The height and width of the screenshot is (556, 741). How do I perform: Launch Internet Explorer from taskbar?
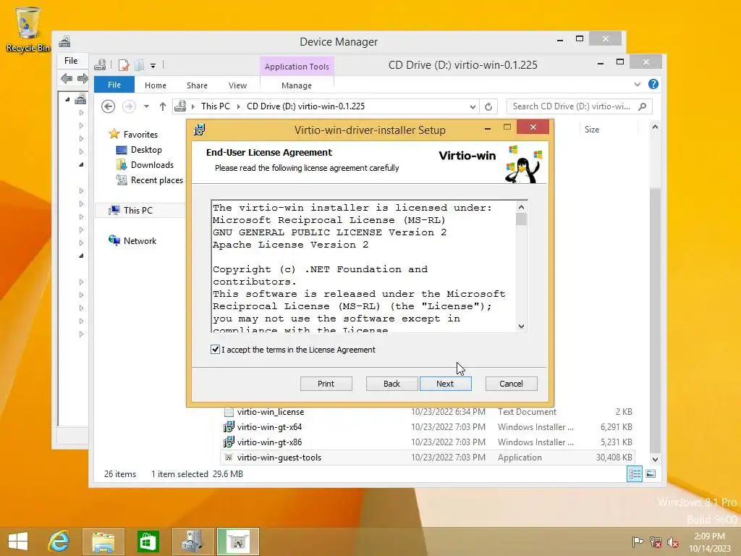(59, 542)
